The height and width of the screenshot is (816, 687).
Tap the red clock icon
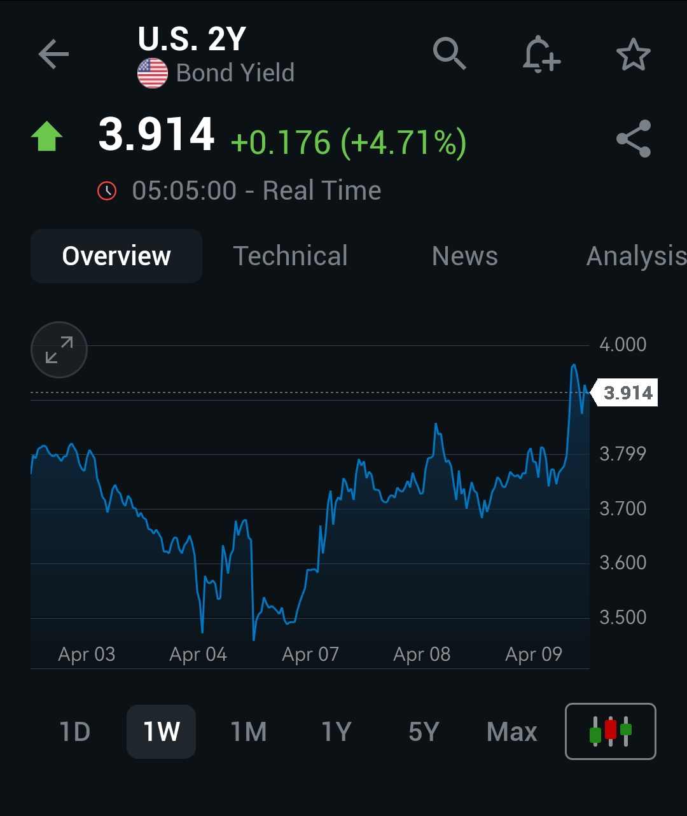click(x=107, y=190)
